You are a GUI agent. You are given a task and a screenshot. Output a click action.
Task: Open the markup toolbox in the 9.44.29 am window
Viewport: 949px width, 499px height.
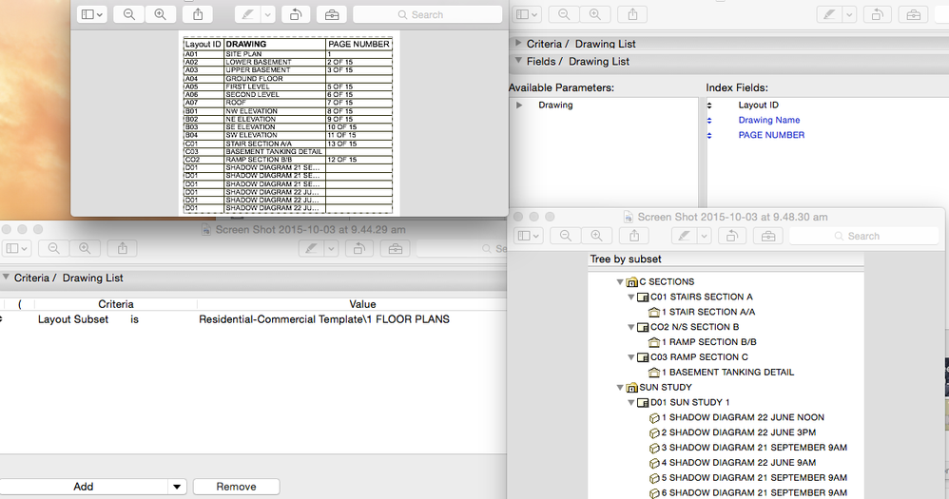point(396,248)
